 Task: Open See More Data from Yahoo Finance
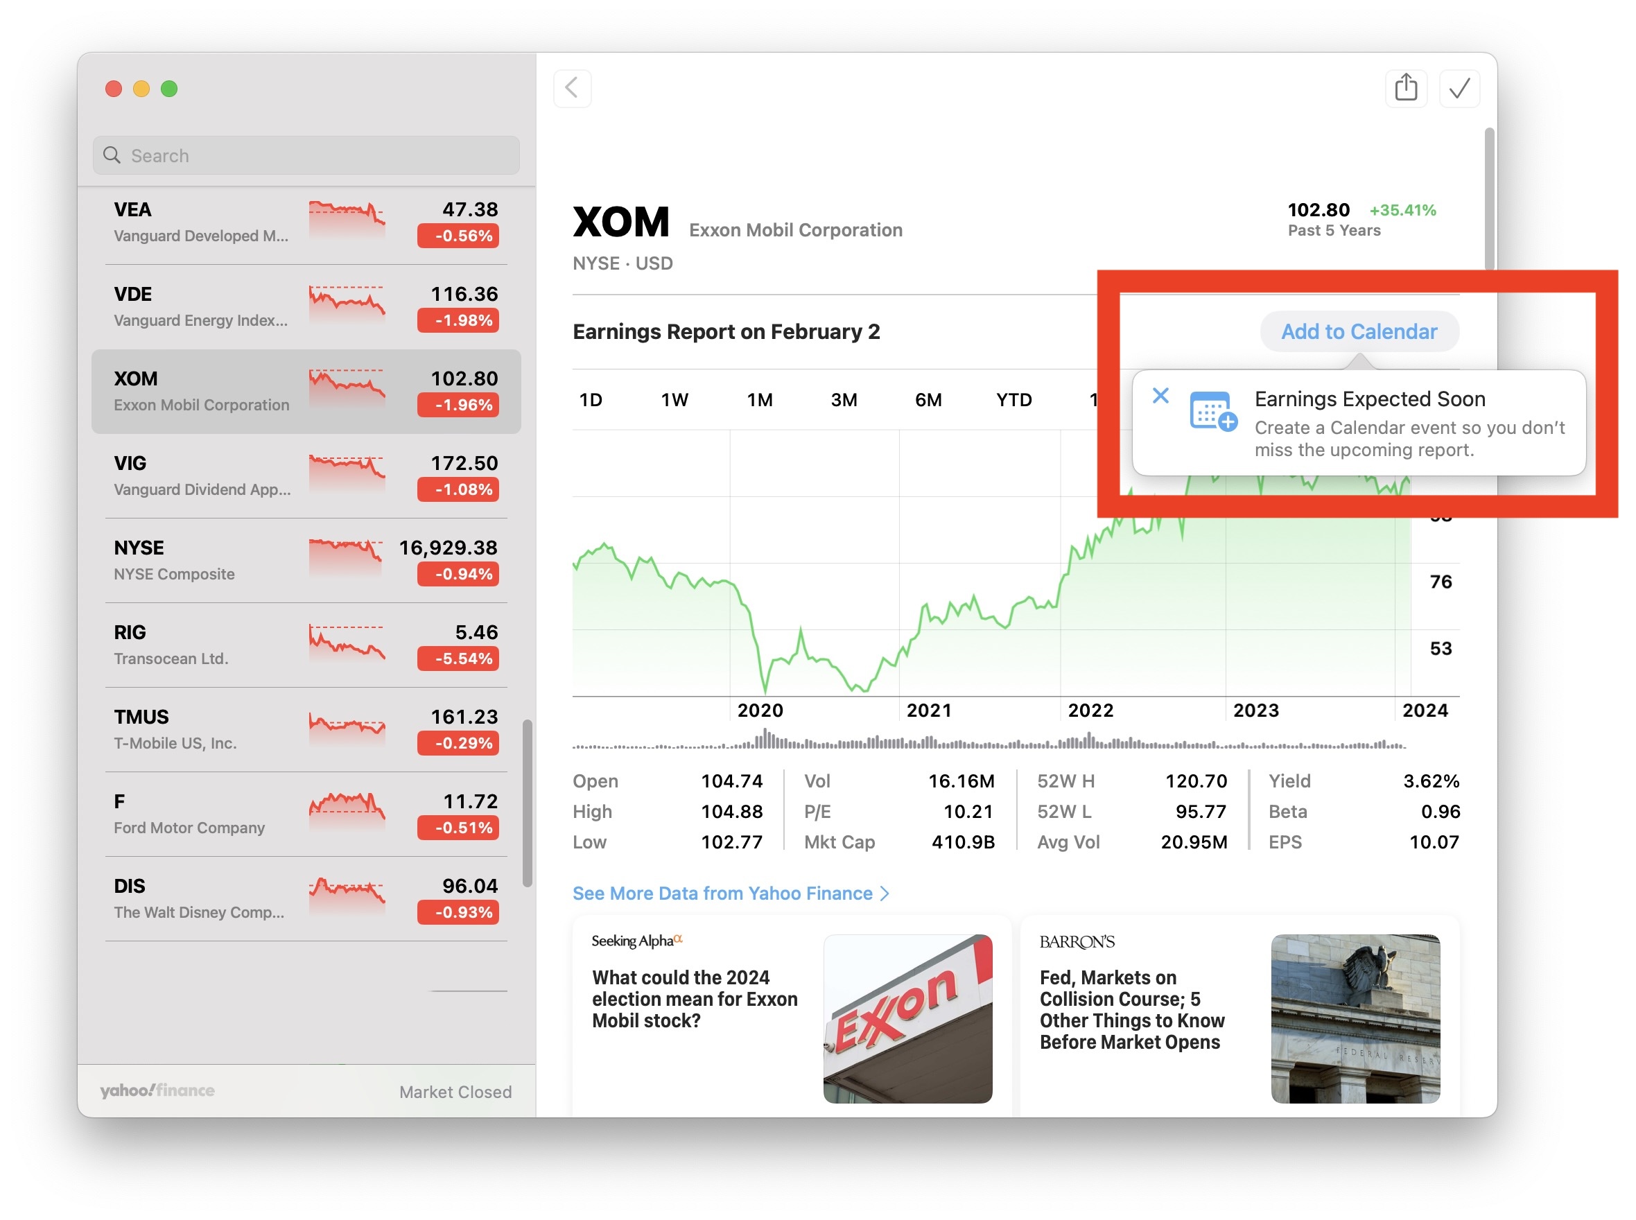(x=731, y=893)
